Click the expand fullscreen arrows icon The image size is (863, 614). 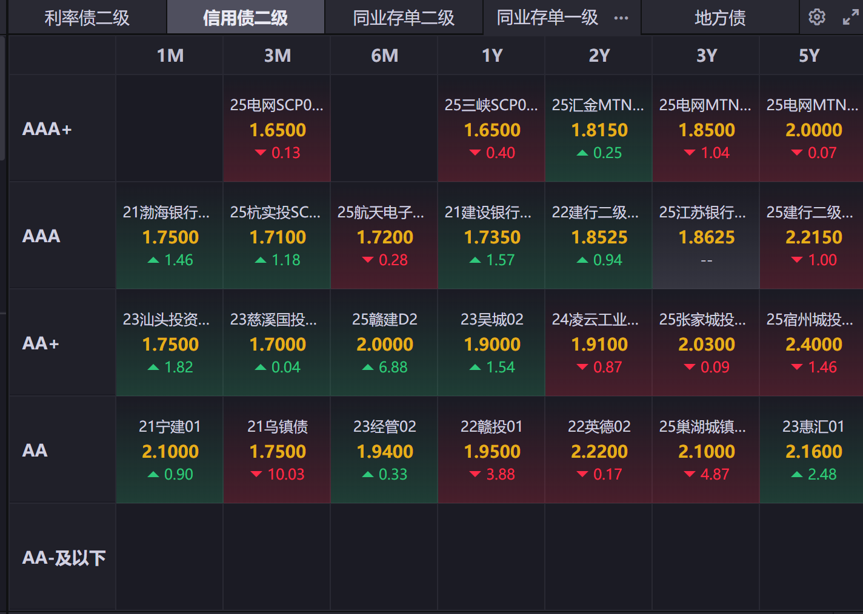(850, 18)
